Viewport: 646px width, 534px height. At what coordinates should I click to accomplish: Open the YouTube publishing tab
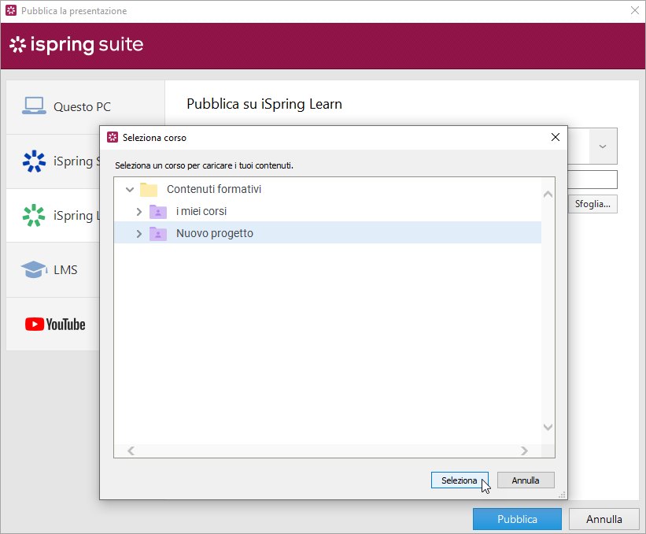55,324
